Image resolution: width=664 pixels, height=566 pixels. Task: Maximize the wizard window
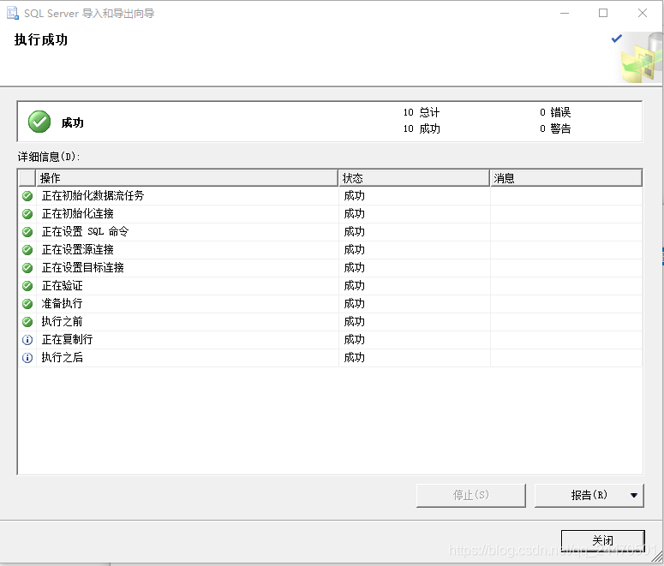(x=603, y=14)
